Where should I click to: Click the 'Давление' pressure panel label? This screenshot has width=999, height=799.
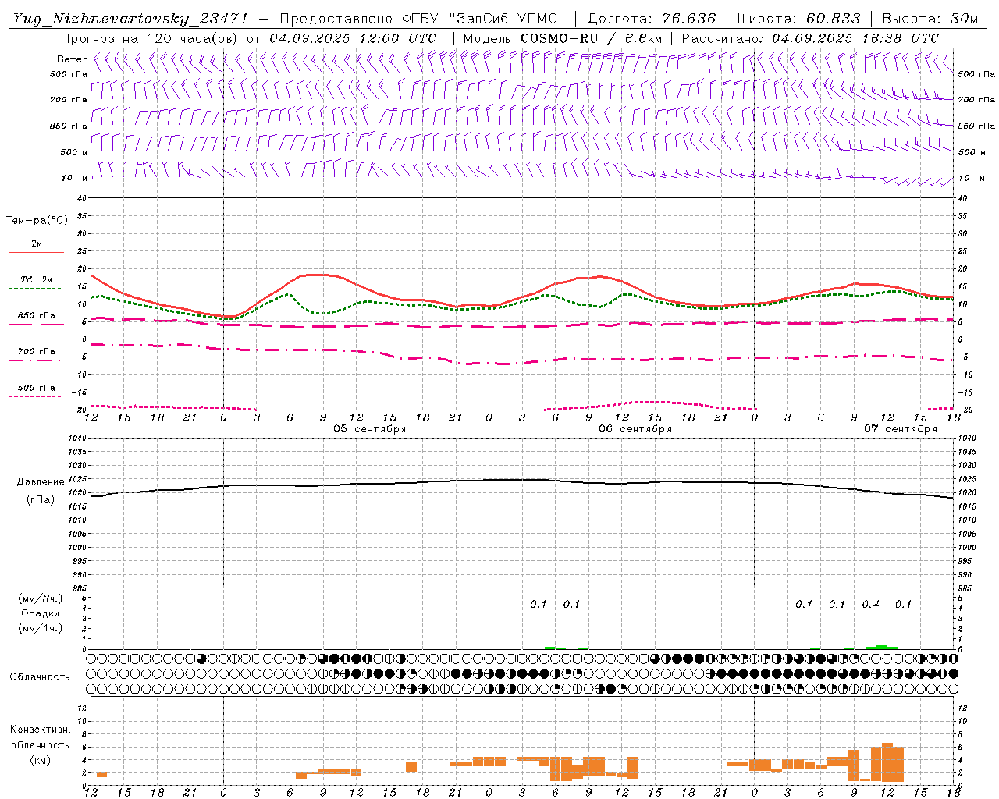(x=41, y=482)
